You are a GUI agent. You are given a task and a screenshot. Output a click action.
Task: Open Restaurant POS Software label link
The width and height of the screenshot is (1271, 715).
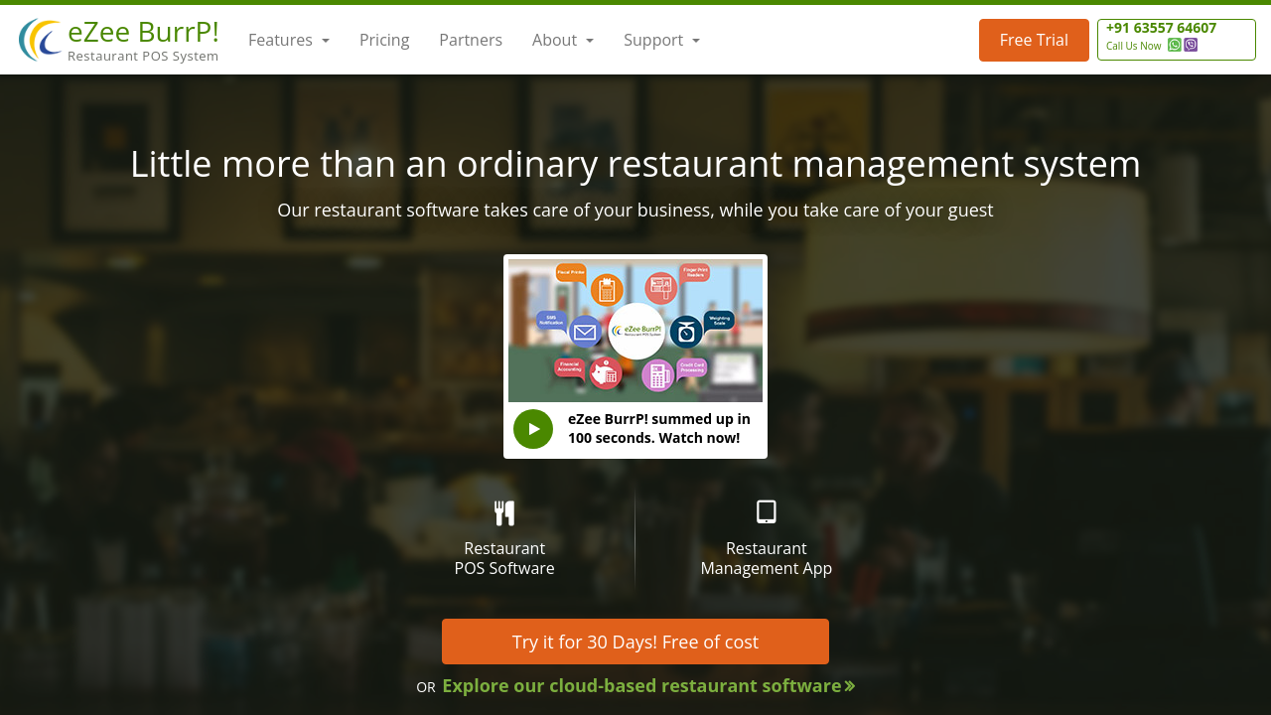point(504,558)
